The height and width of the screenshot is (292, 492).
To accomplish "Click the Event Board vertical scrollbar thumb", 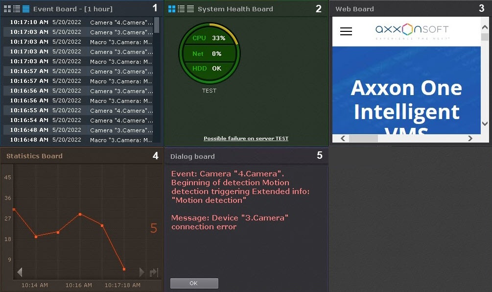I will [157, 25].
